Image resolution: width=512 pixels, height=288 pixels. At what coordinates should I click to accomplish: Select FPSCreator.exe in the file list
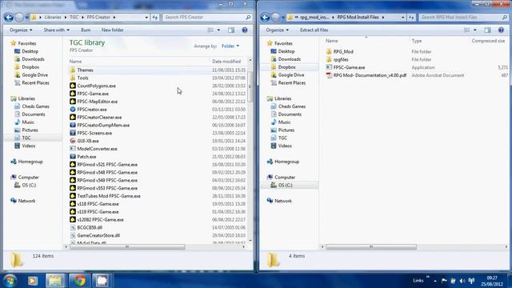(x=92, y=110)
